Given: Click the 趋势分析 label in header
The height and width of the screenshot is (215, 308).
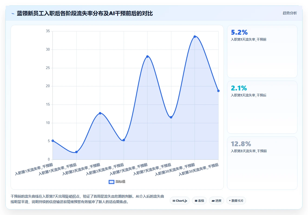Looking at the screenshot, I should tap(290, 13).
